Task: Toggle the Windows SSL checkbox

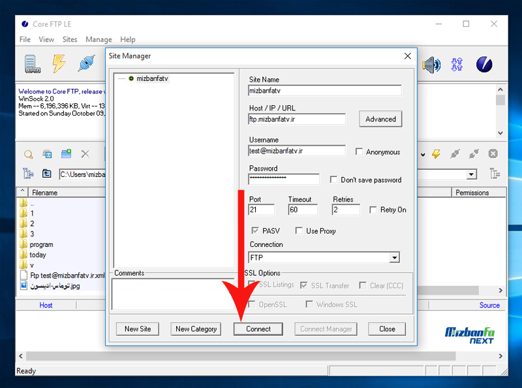Action: click(309, 304)
